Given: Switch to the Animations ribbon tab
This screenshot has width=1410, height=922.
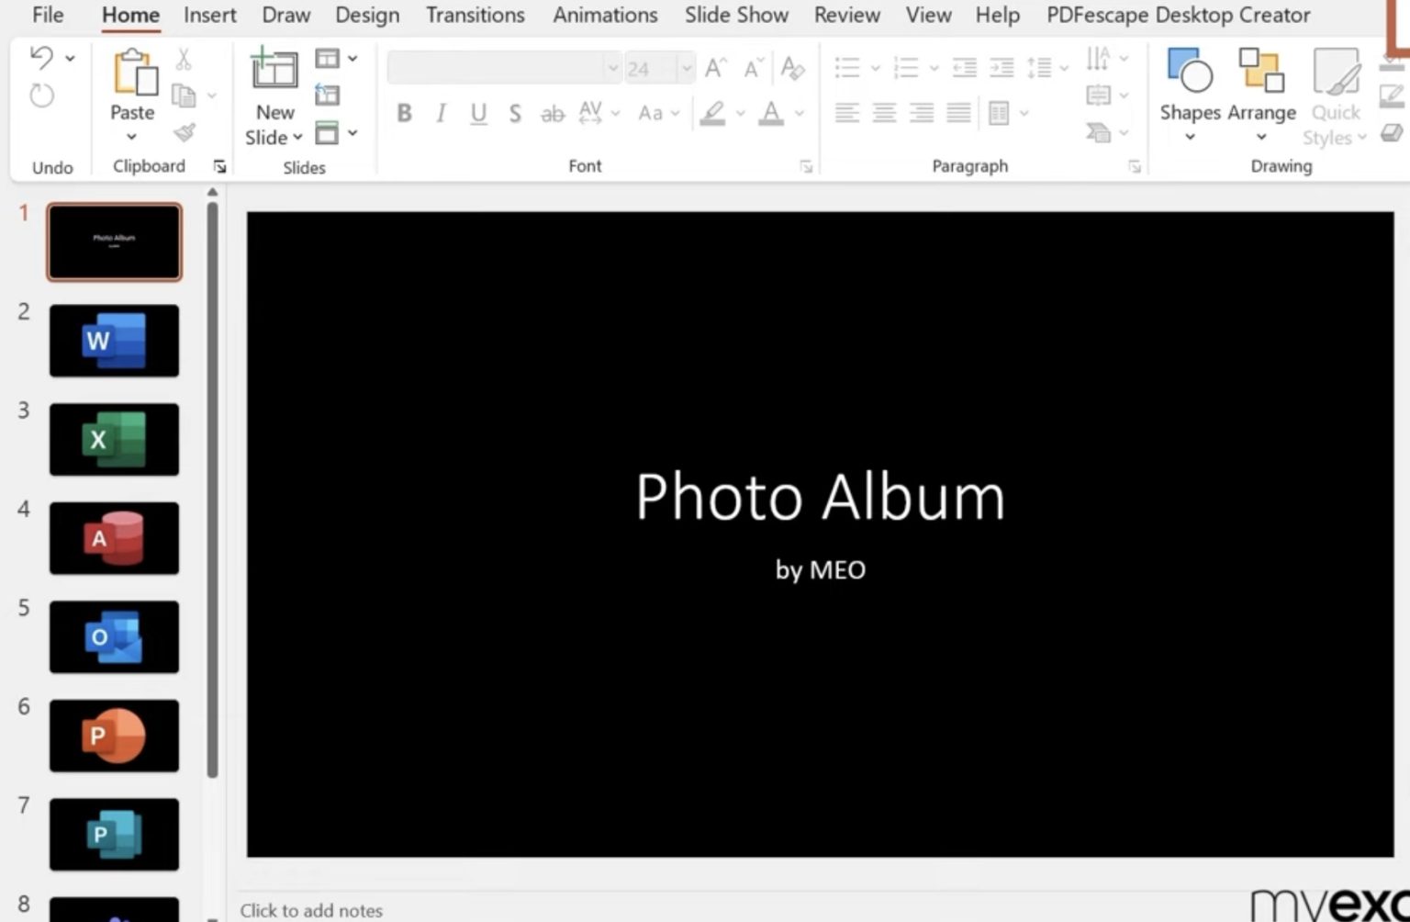Looking at the screenshot, I should coord(605,15).
